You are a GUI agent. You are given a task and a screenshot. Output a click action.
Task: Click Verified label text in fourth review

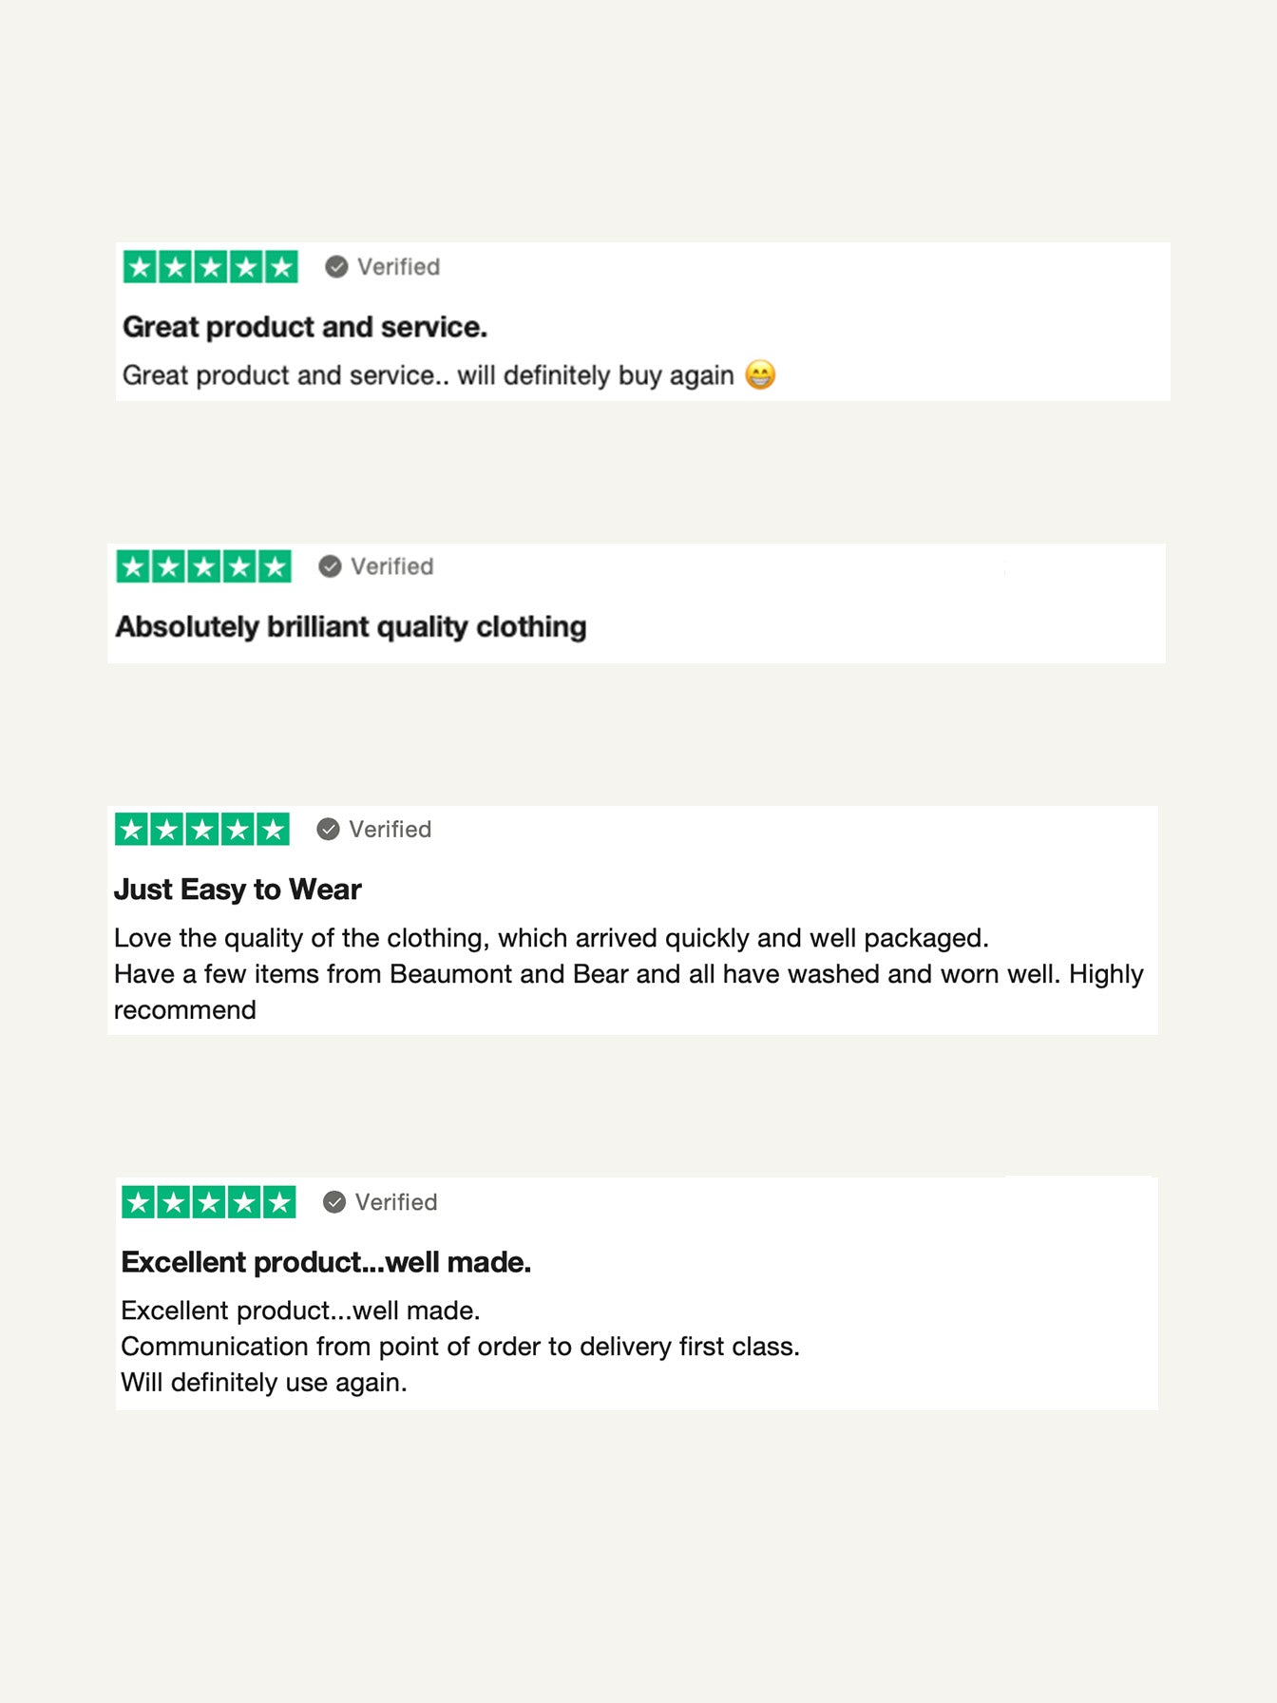coord(396,1202)
